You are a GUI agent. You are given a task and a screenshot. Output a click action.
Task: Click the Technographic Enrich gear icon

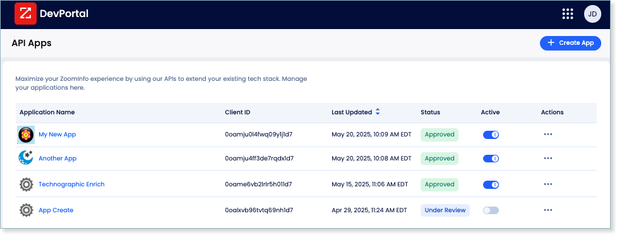click(x=27, y=184)
